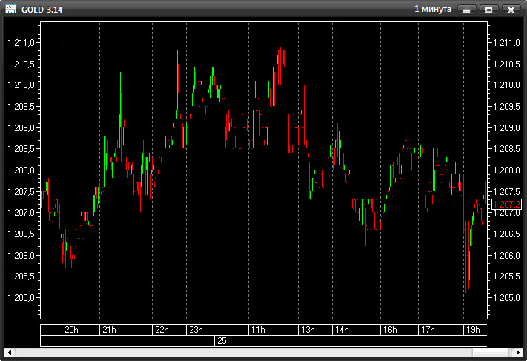Click the right axis price 1 205,5

pos(506,276)
